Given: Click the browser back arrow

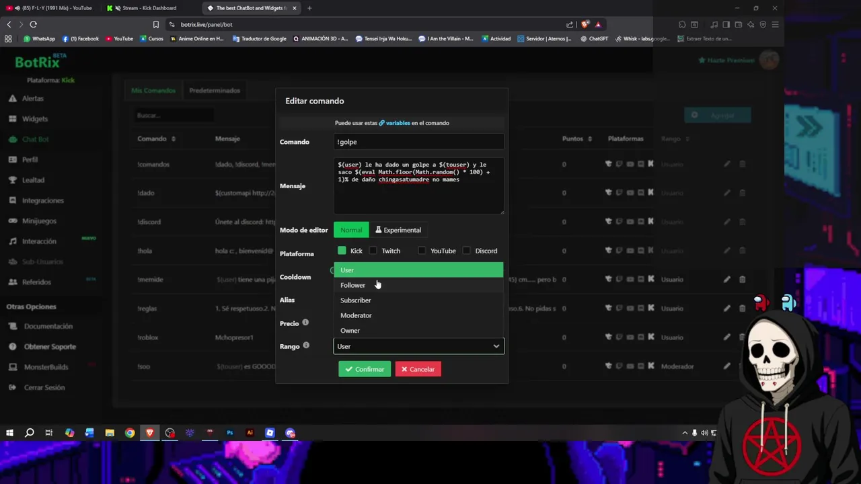Looking at the screenshot, I should click(9, 24).
